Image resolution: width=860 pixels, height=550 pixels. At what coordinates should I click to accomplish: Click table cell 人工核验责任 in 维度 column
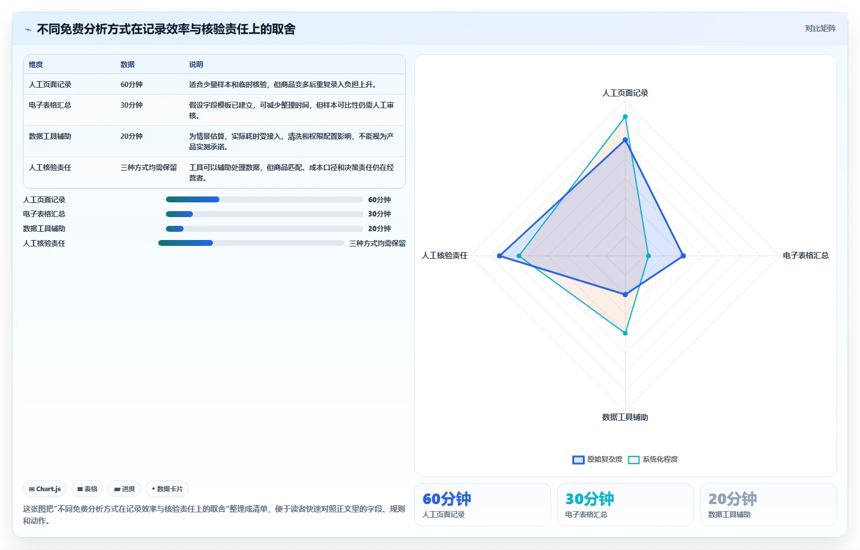point(50,168)
